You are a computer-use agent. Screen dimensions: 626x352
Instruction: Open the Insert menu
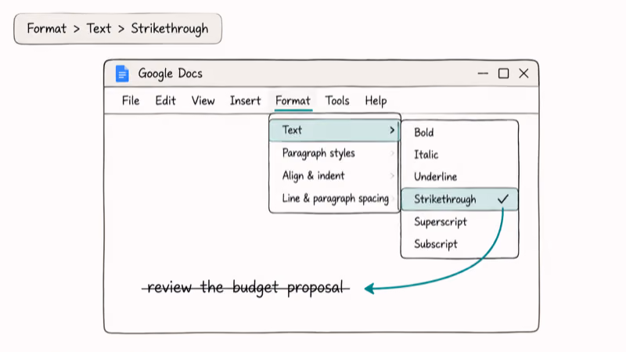tap(245, 101)
